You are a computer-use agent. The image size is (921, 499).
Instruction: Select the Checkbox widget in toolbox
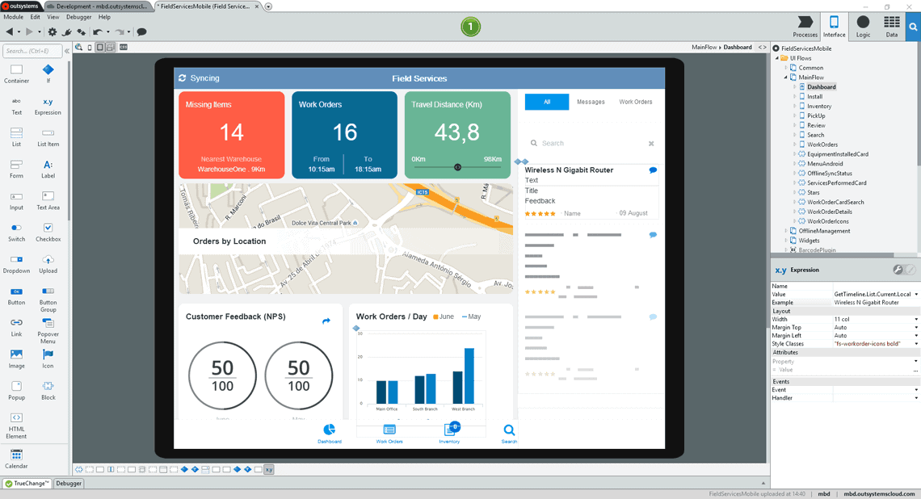click(48, 233)
